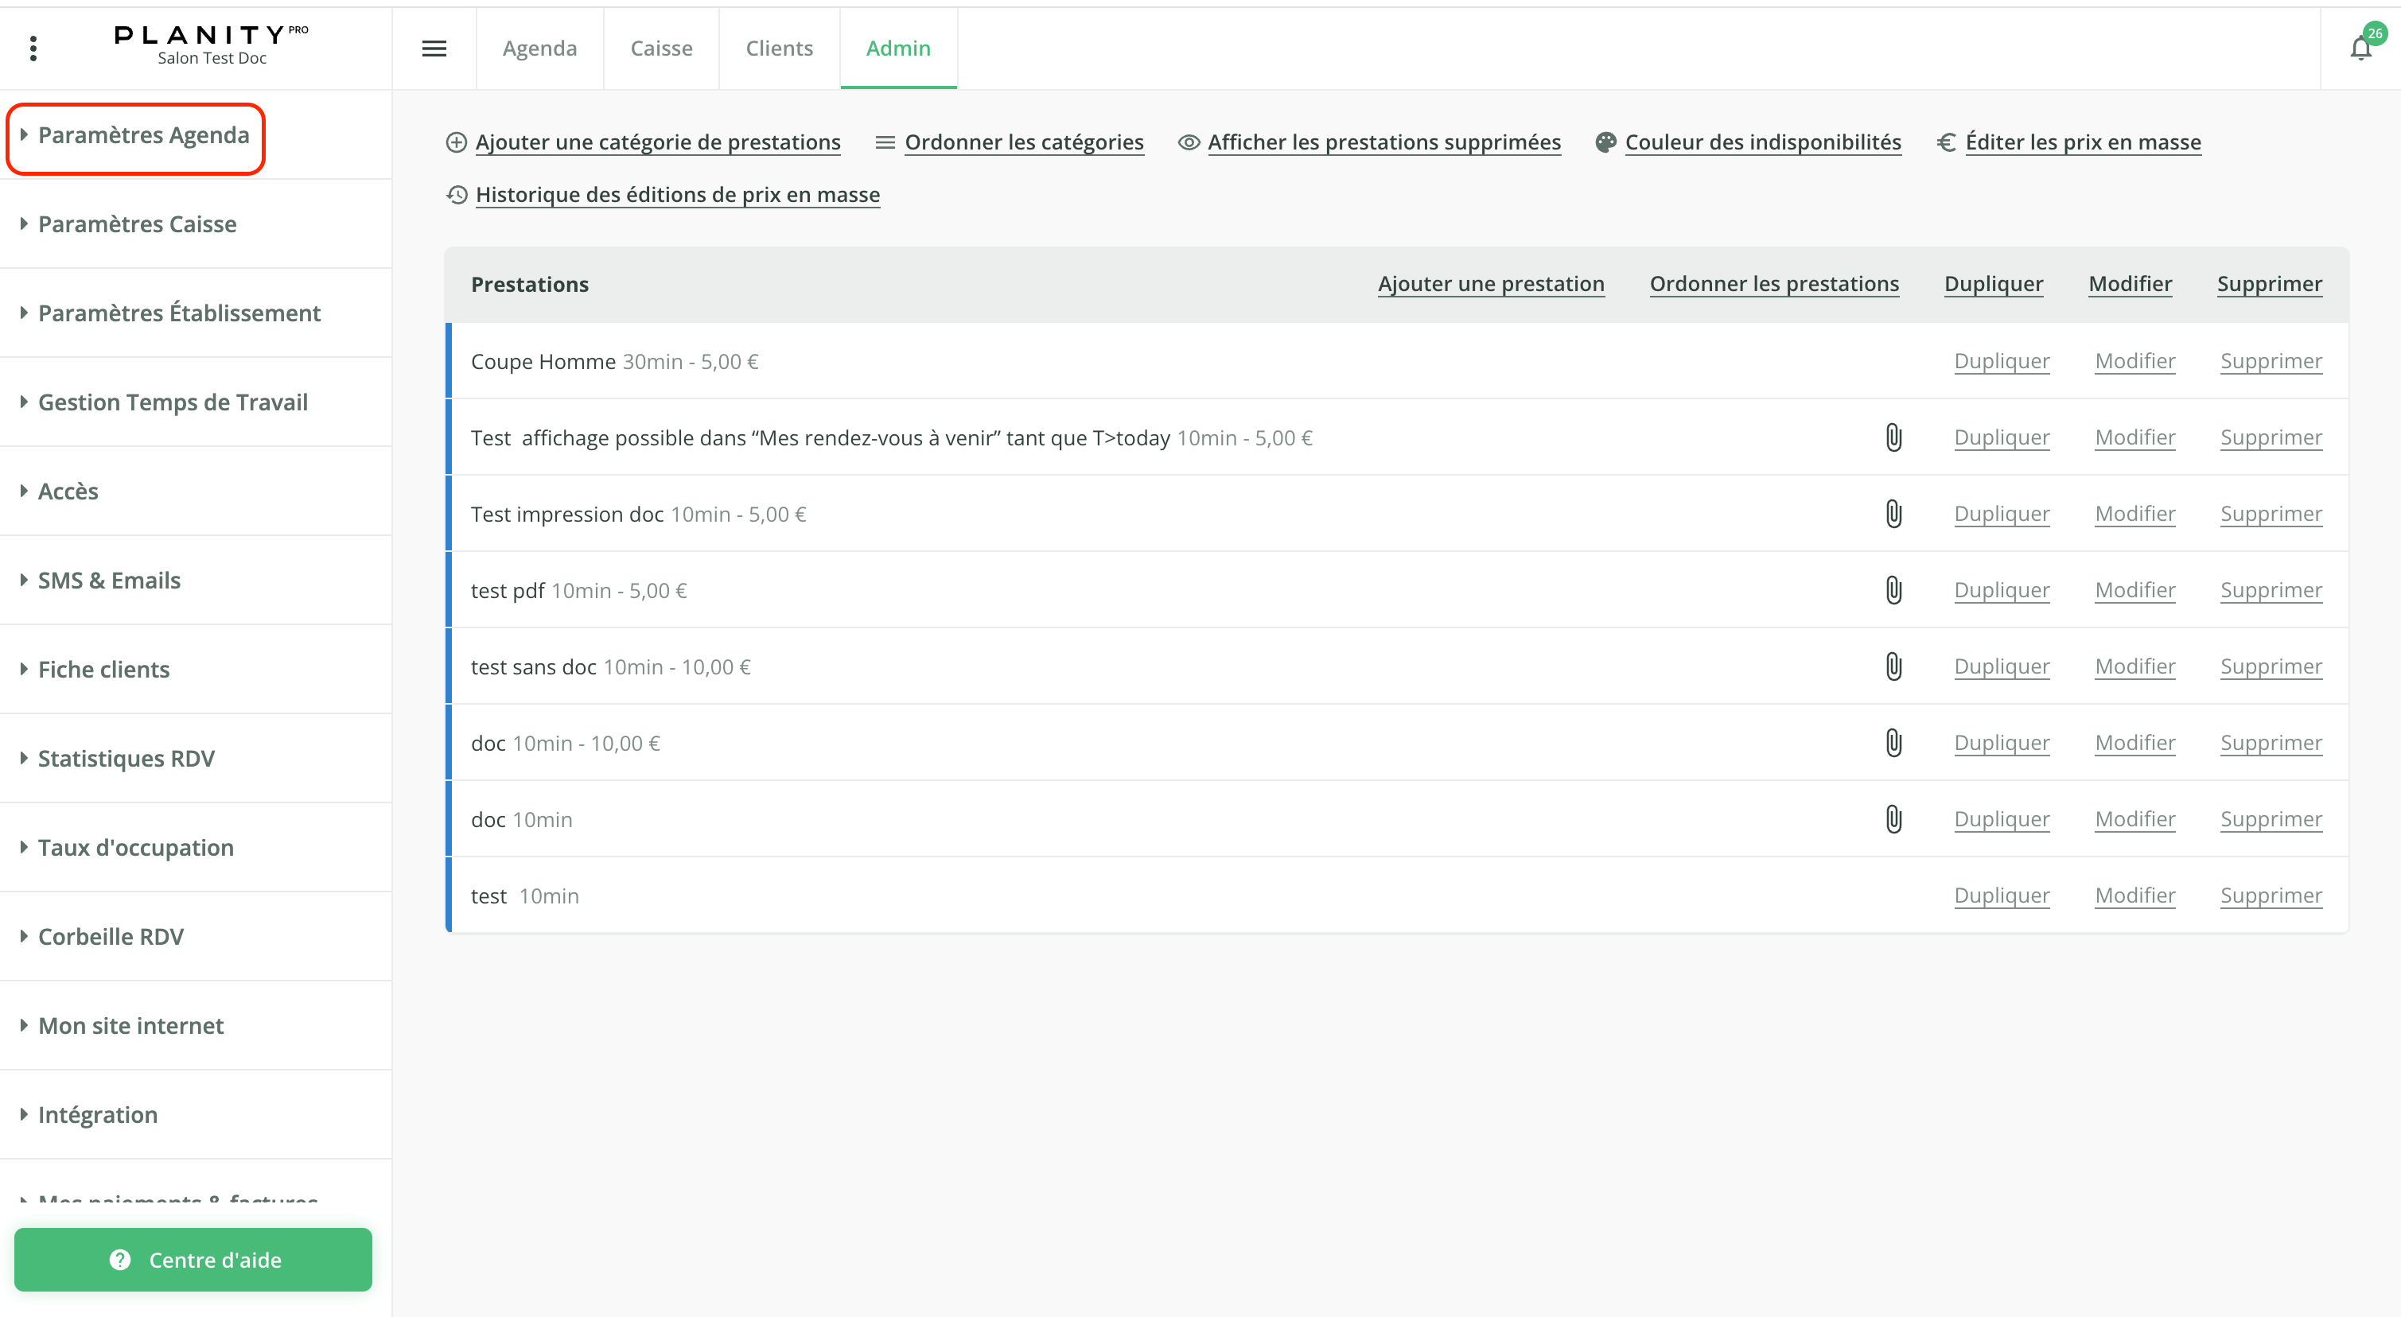Click Ajouter une prestation link
This screenshot has width=2401, height=1317.
tap(1490, 284)
